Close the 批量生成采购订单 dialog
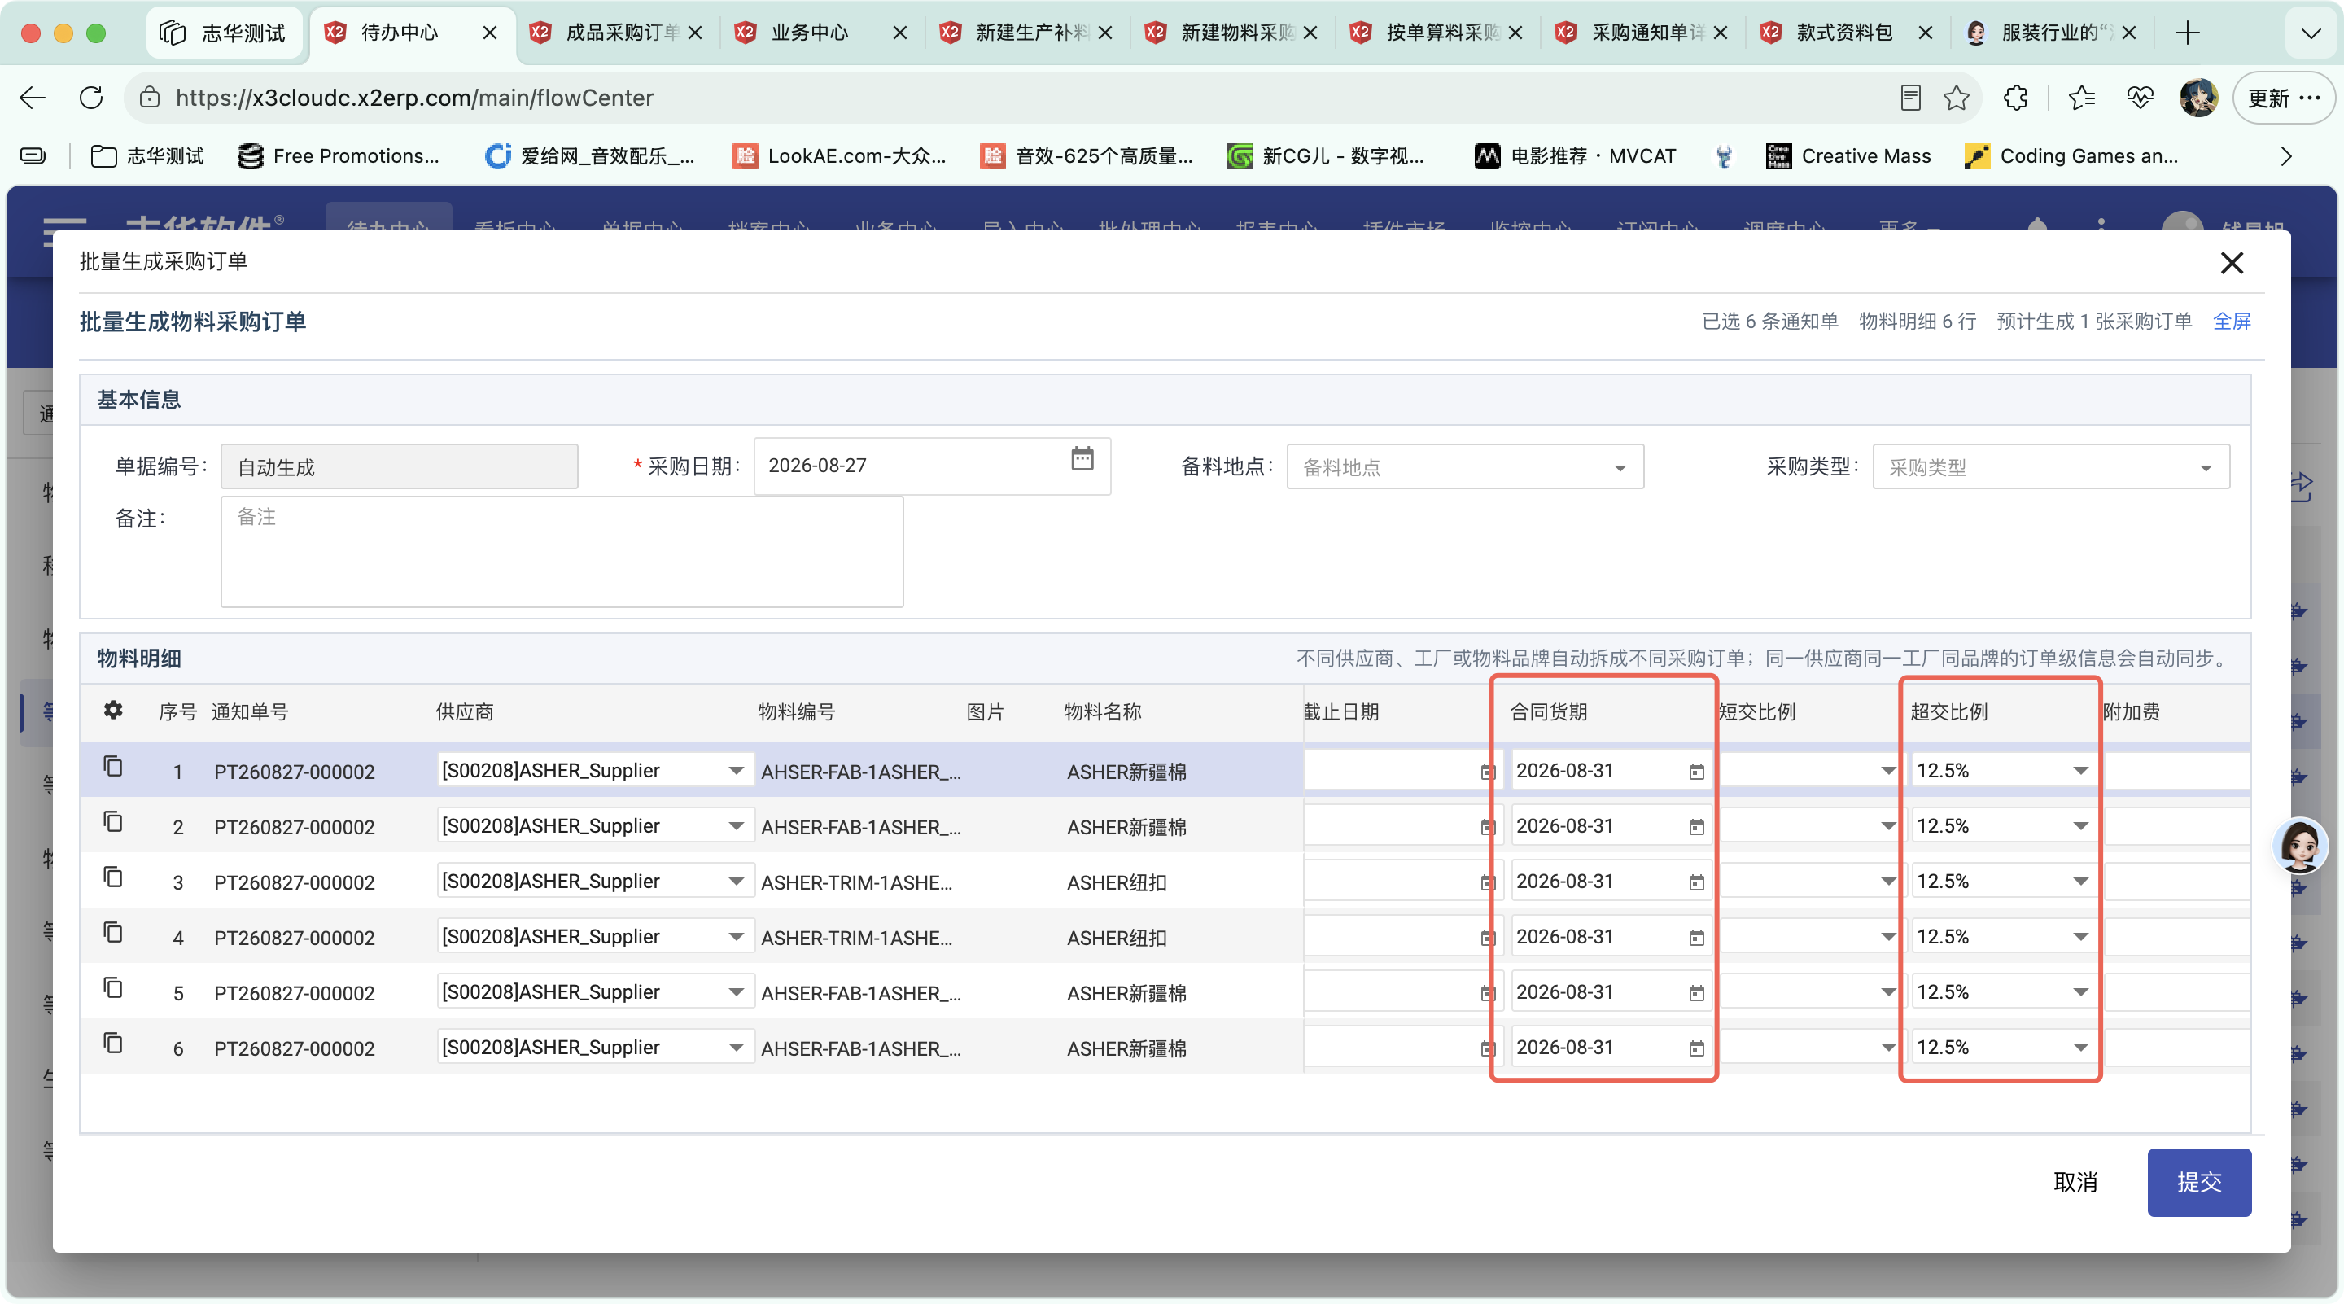 2231,263
